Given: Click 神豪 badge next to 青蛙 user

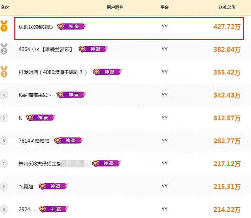Looking at the screenshot, I should [53, 186].
